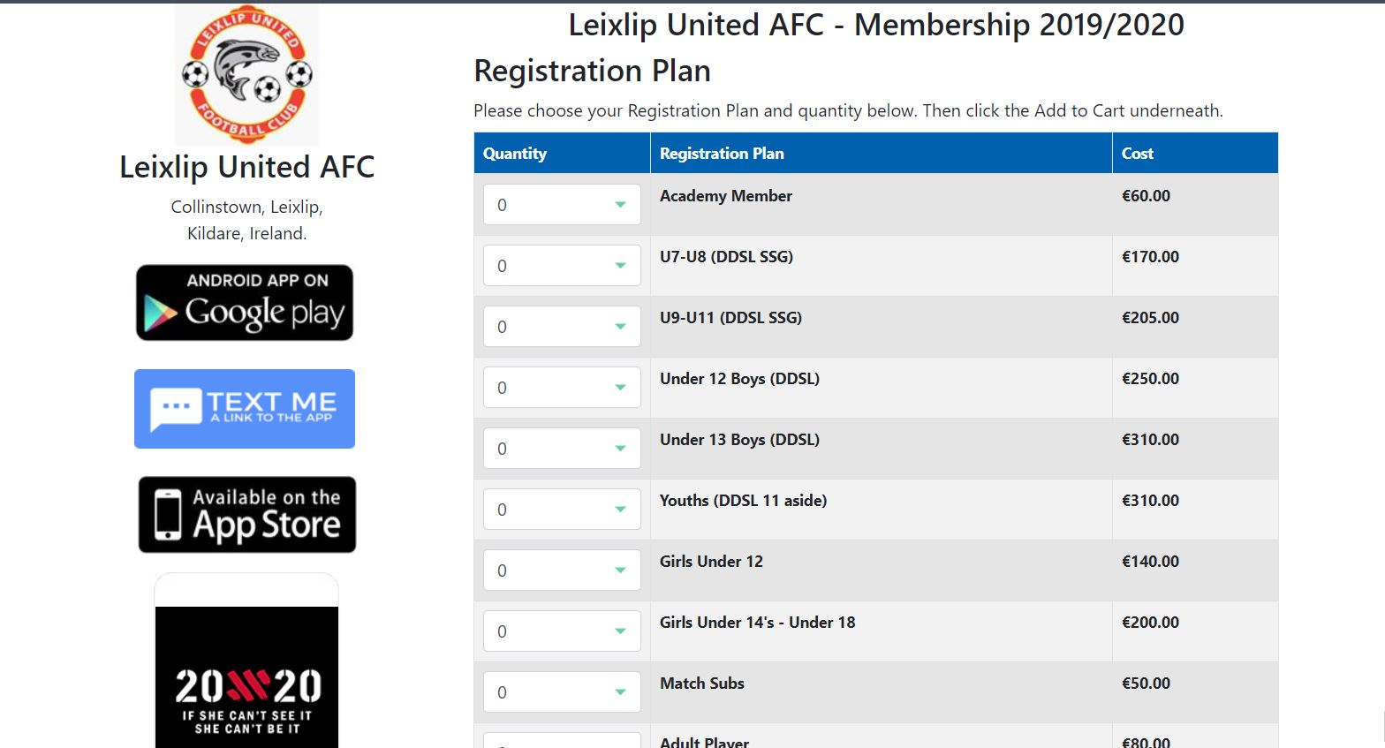The width and height of the screenshot is (1385, 748).
Task: Open U9-U11 (DDSL SSG) quantity selector
Action: click(562, 327)
